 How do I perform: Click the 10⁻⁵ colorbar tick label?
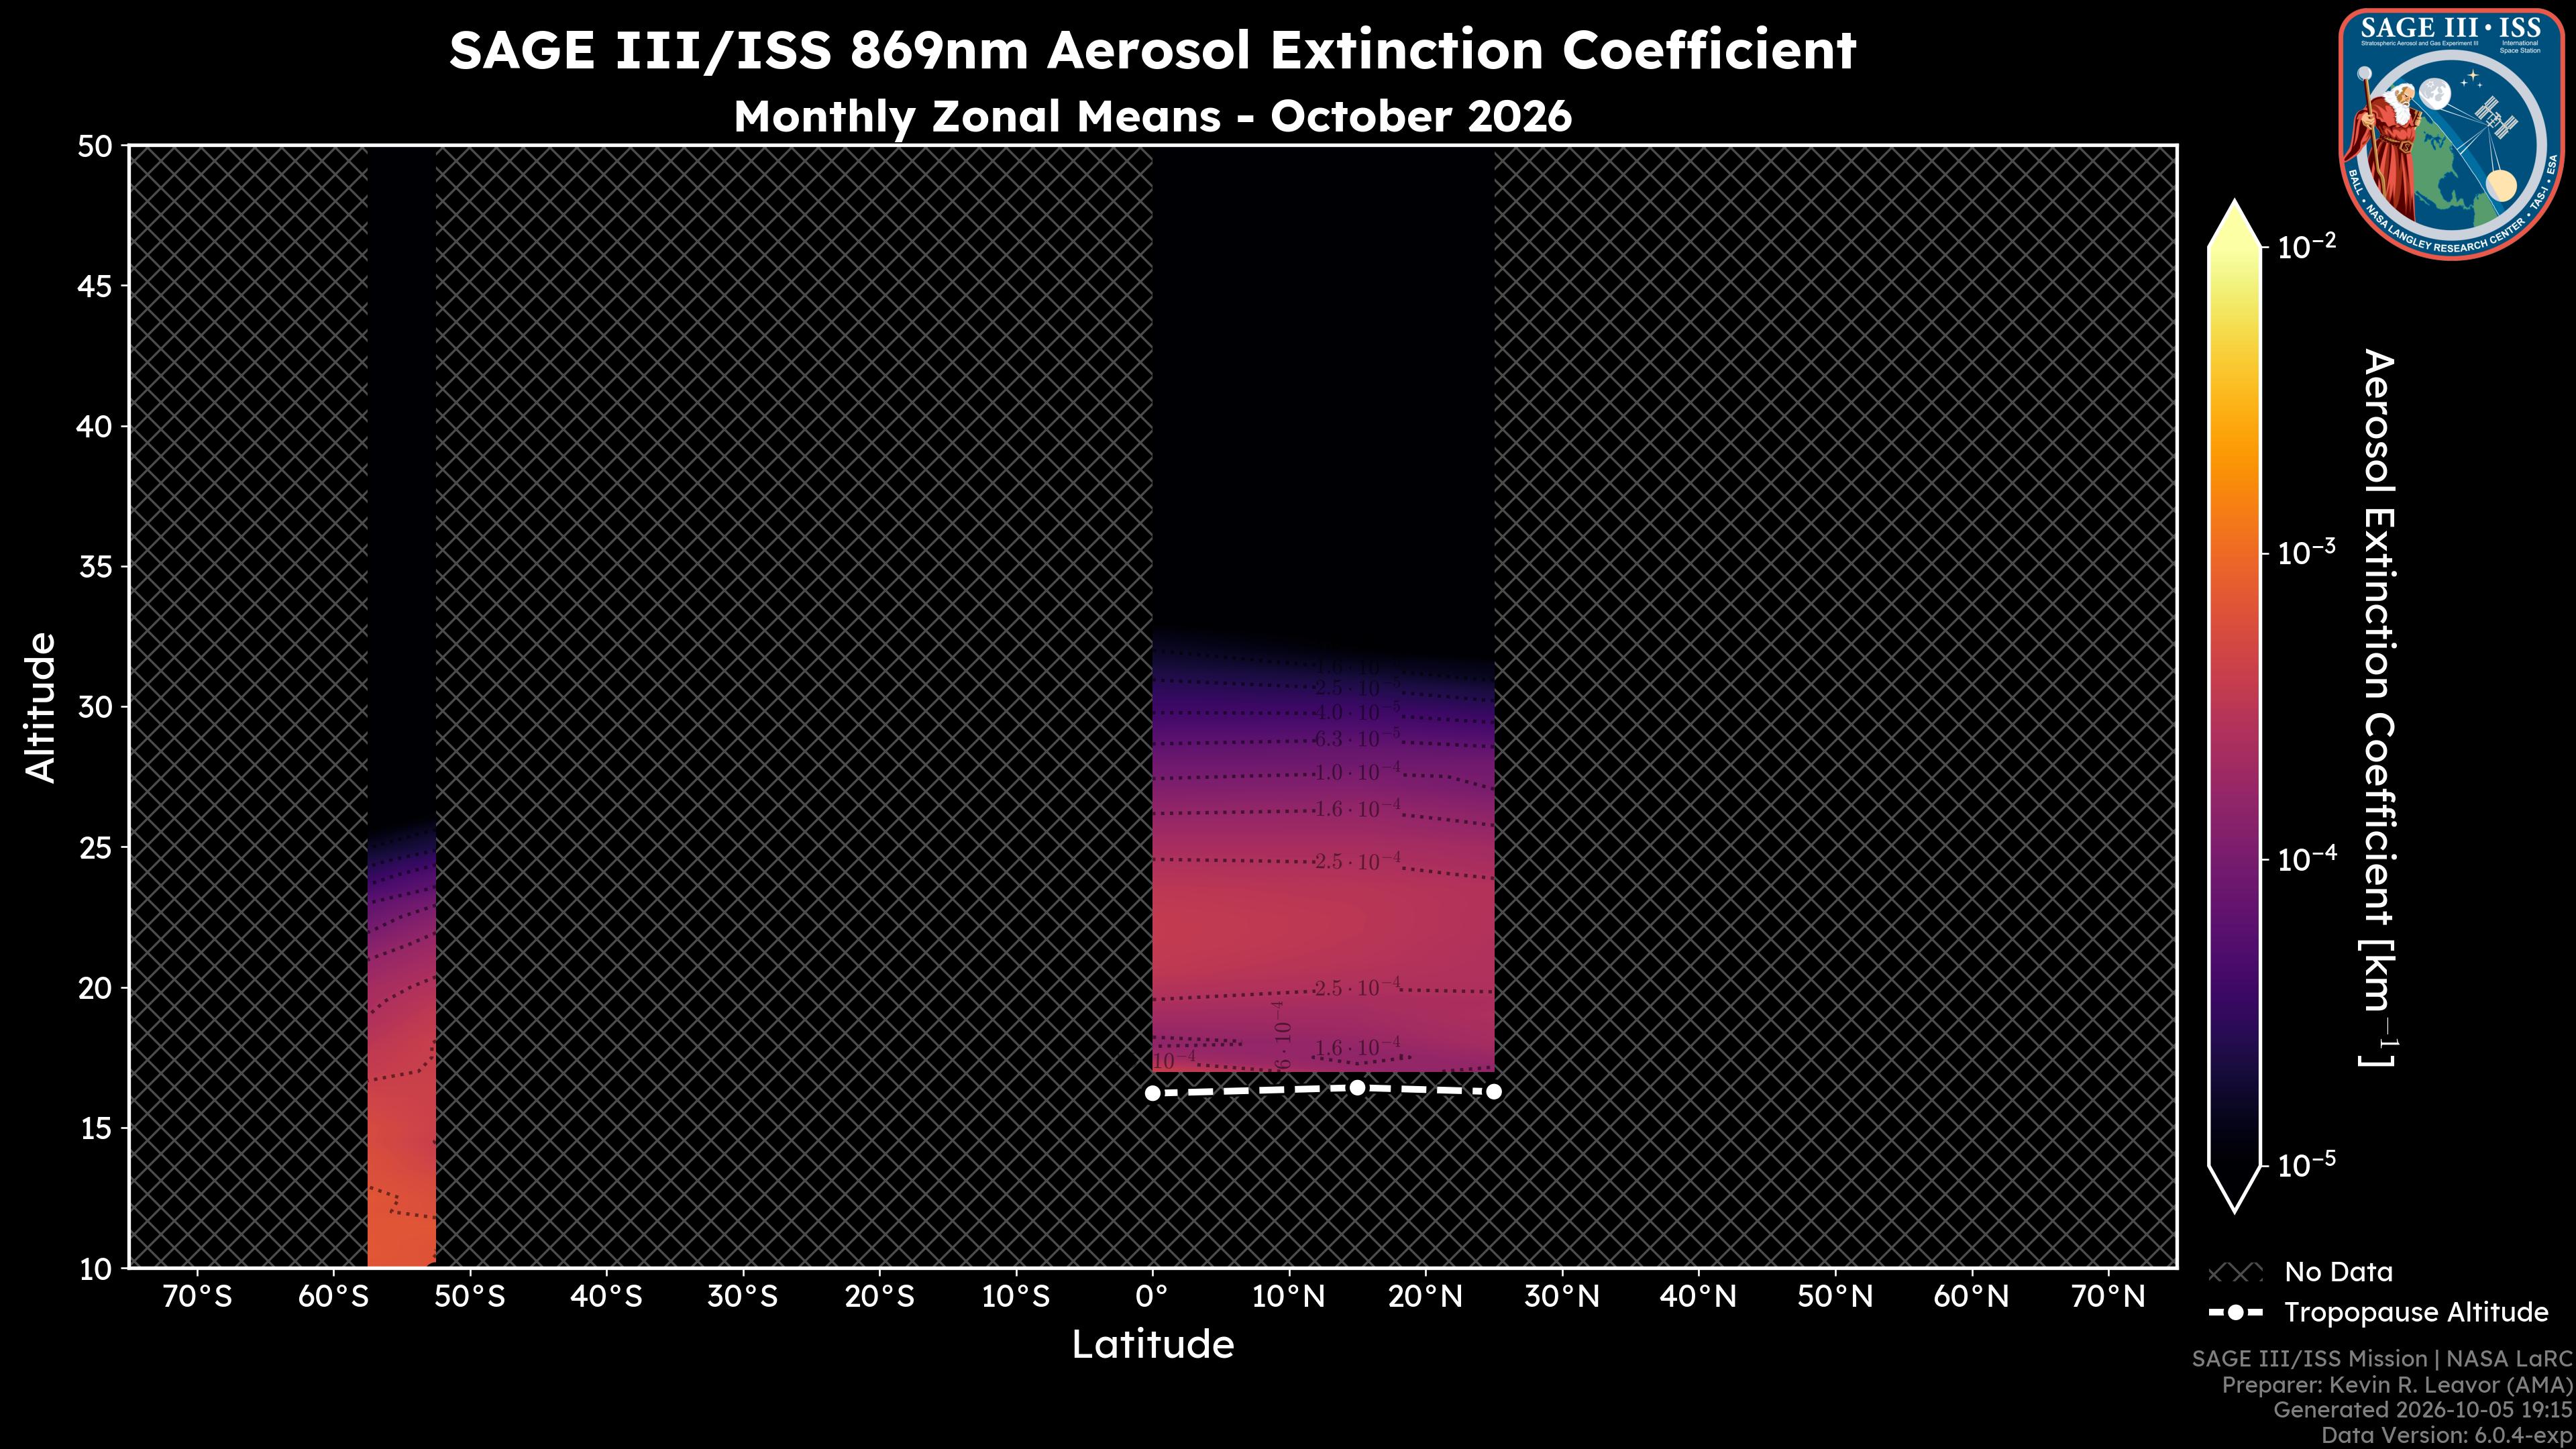coord(2307,1165)
